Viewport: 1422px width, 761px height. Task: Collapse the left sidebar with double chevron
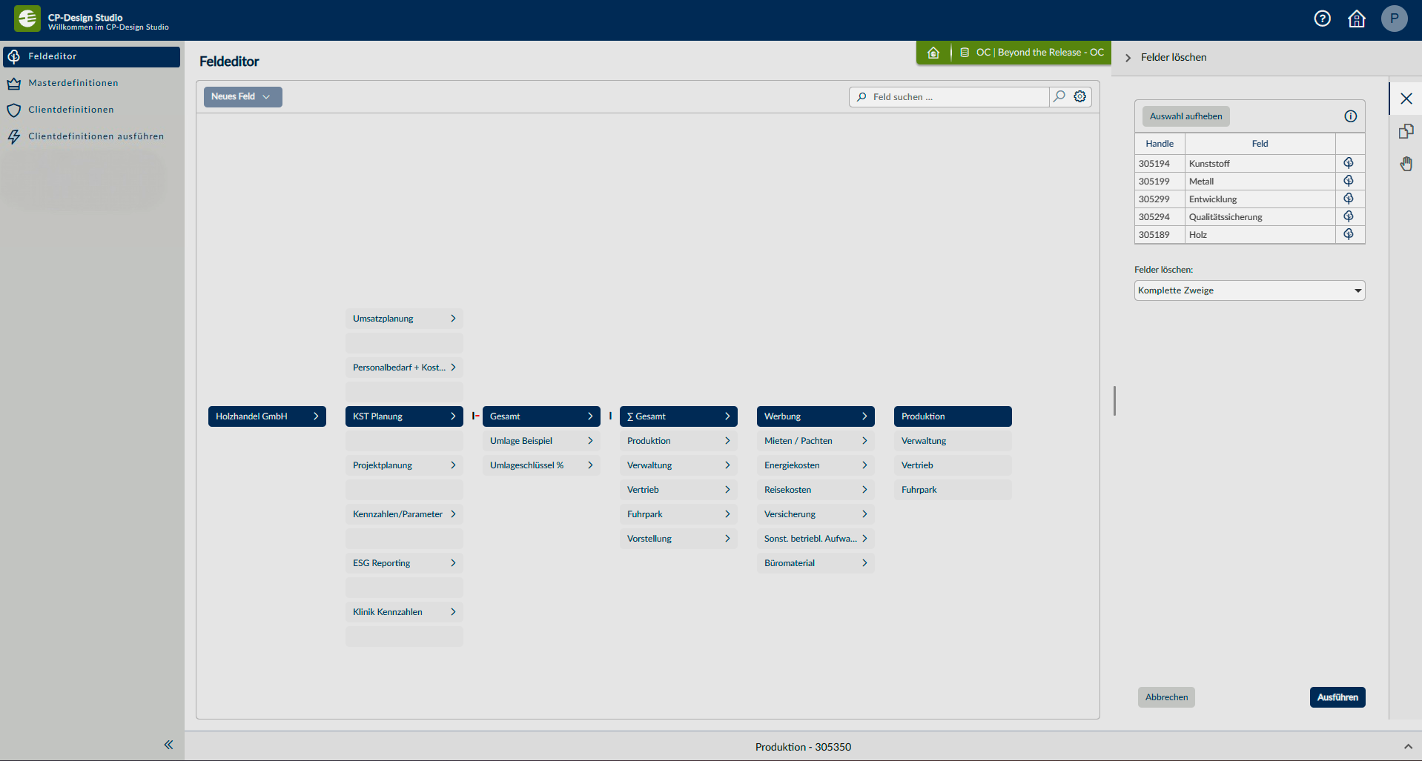click(168, 745)
